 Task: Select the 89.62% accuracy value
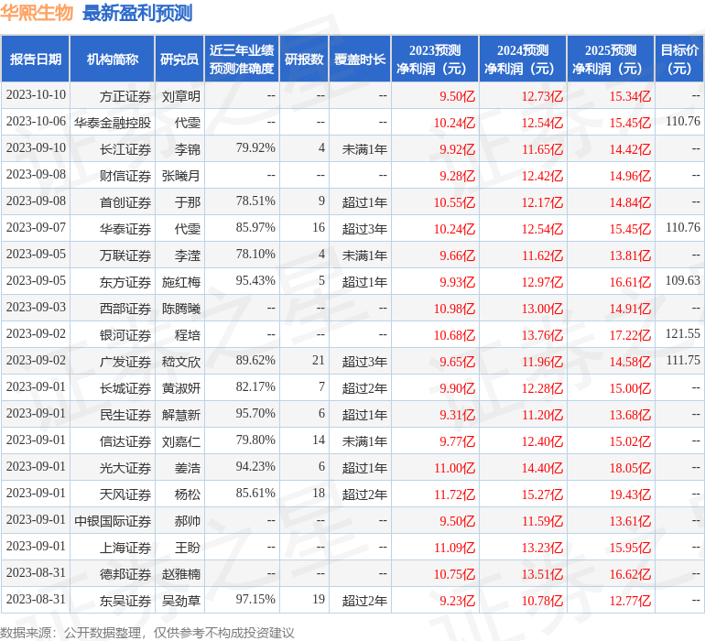coord(255,360)
